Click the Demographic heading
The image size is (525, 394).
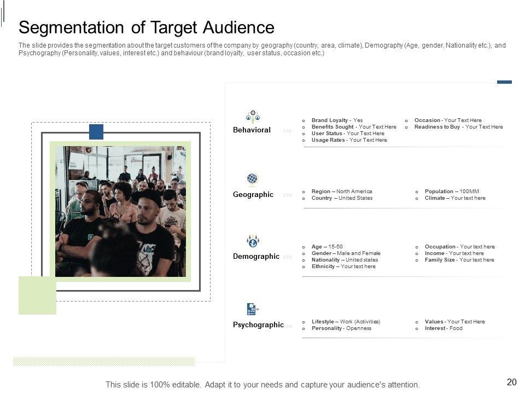(256, 256)
